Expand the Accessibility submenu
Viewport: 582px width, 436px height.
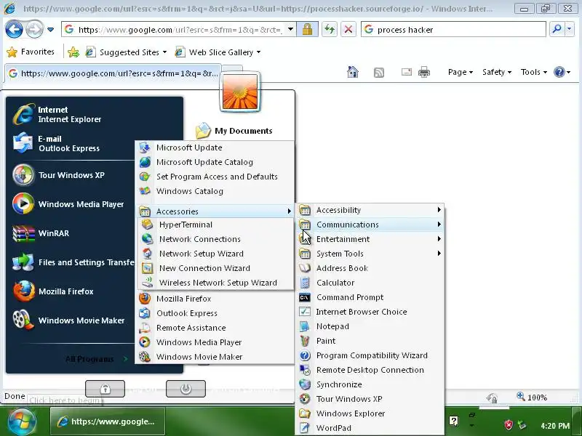tap(370, 210)
